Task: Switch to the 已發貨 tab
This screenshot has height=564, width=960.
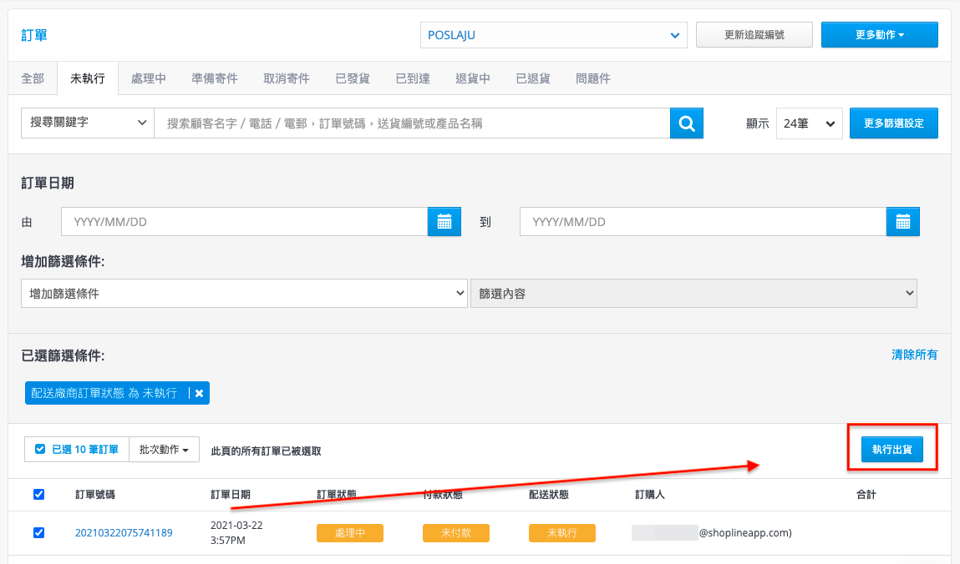Action: (x=353, y=78)
